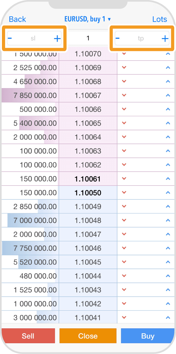Tap the blue up arrow at price 1.10050

[168, 193]
